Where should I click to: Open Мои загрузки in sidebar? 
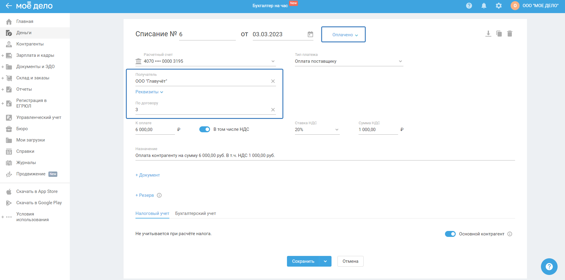pos(31,140)
